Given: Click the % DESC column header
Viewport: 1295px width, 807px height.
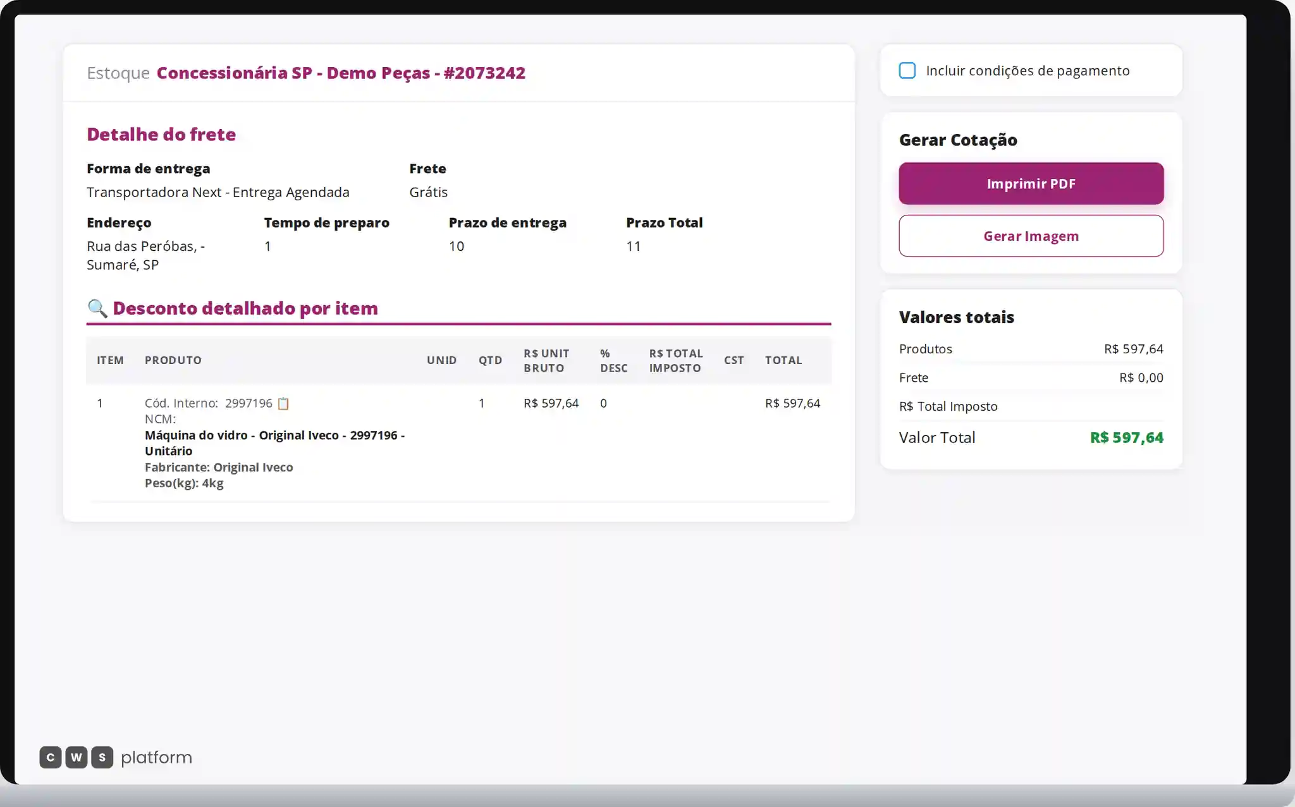Looking at the screenshot, I should point(614,361).
